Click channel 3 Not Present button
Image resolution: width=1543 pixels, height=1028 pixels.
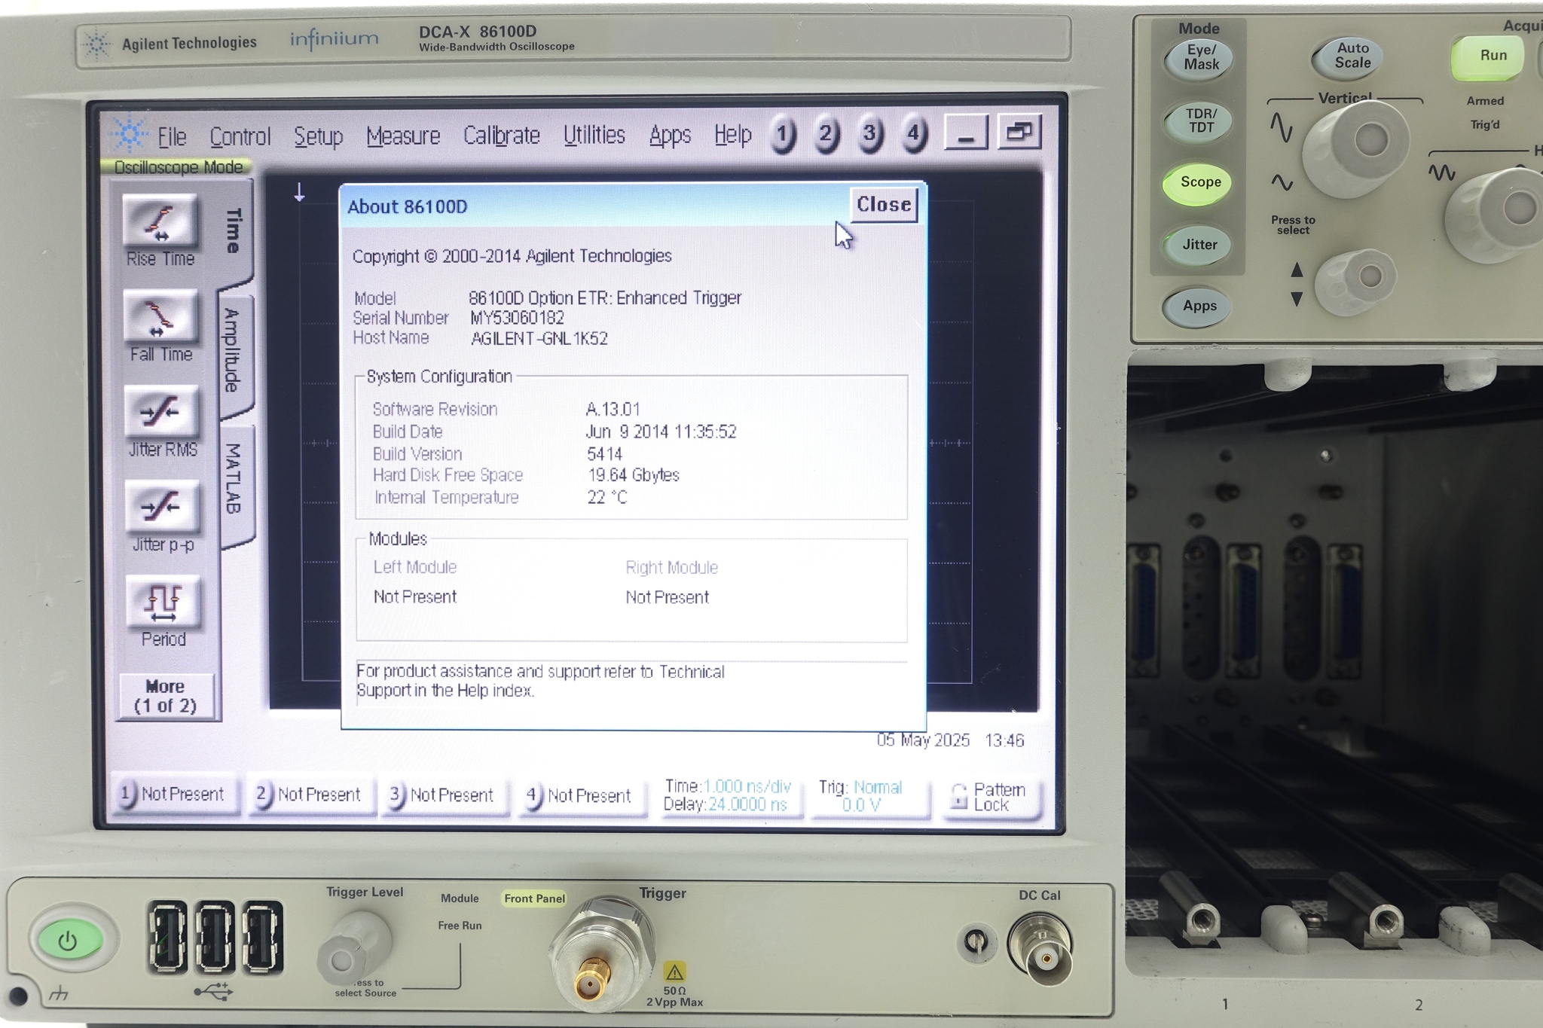pyautogui.click(x=444, y=795)
